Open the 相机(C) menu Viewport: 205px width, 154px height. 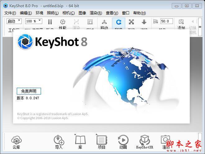pos(69,13)
